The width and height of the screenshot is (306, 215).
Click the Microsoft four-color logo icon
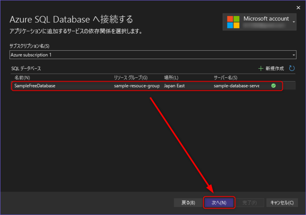tap(233, 22)
